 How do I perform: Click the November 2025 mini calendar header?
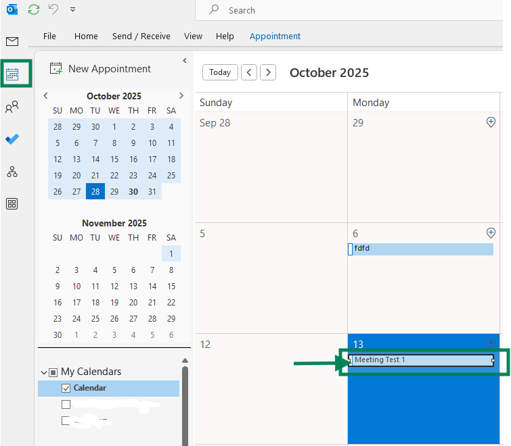[114, 223]
